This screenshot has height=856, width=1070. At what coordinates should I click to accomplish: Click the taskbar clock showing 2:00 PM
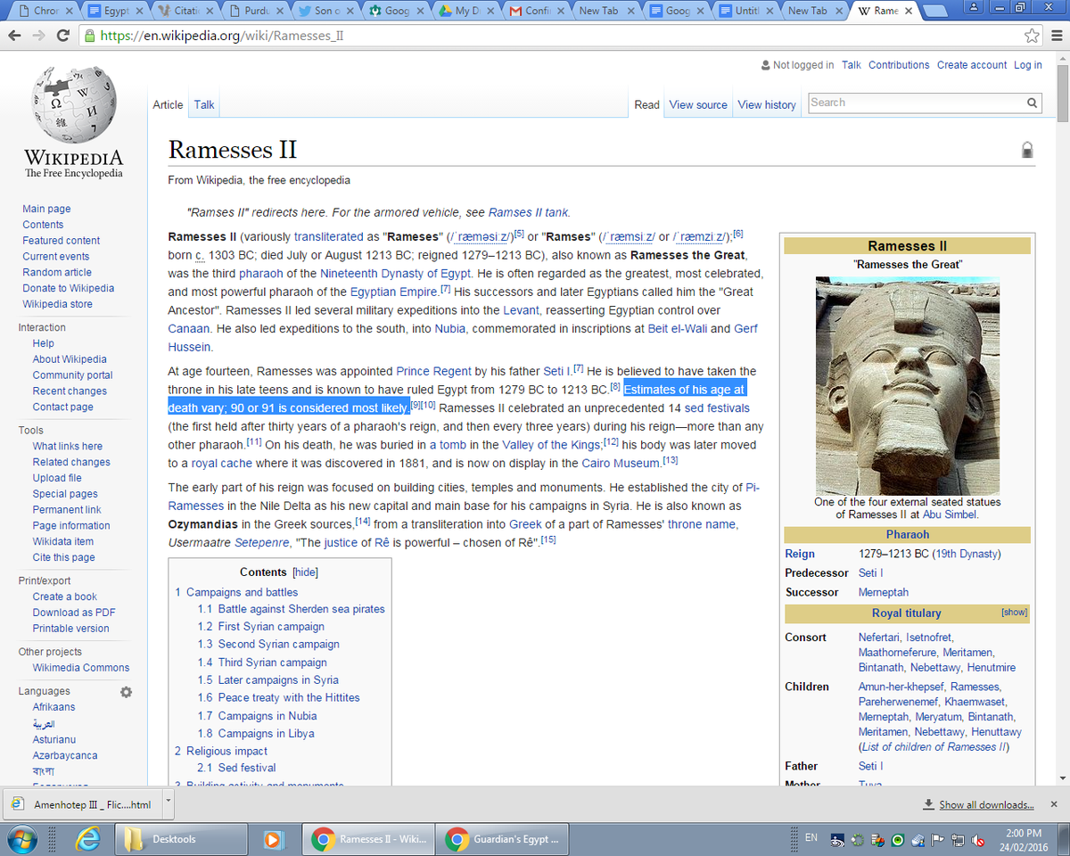[1023, 840]
